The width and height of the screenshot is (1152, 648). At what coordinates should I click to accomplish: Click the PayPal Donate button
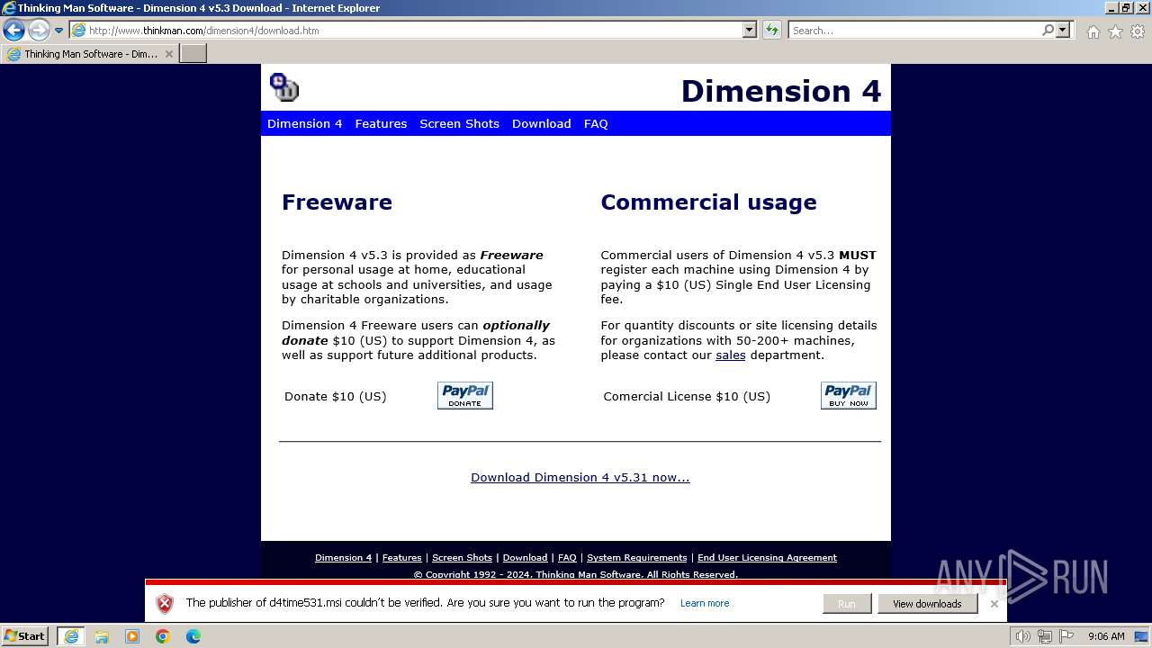point(465,395)
